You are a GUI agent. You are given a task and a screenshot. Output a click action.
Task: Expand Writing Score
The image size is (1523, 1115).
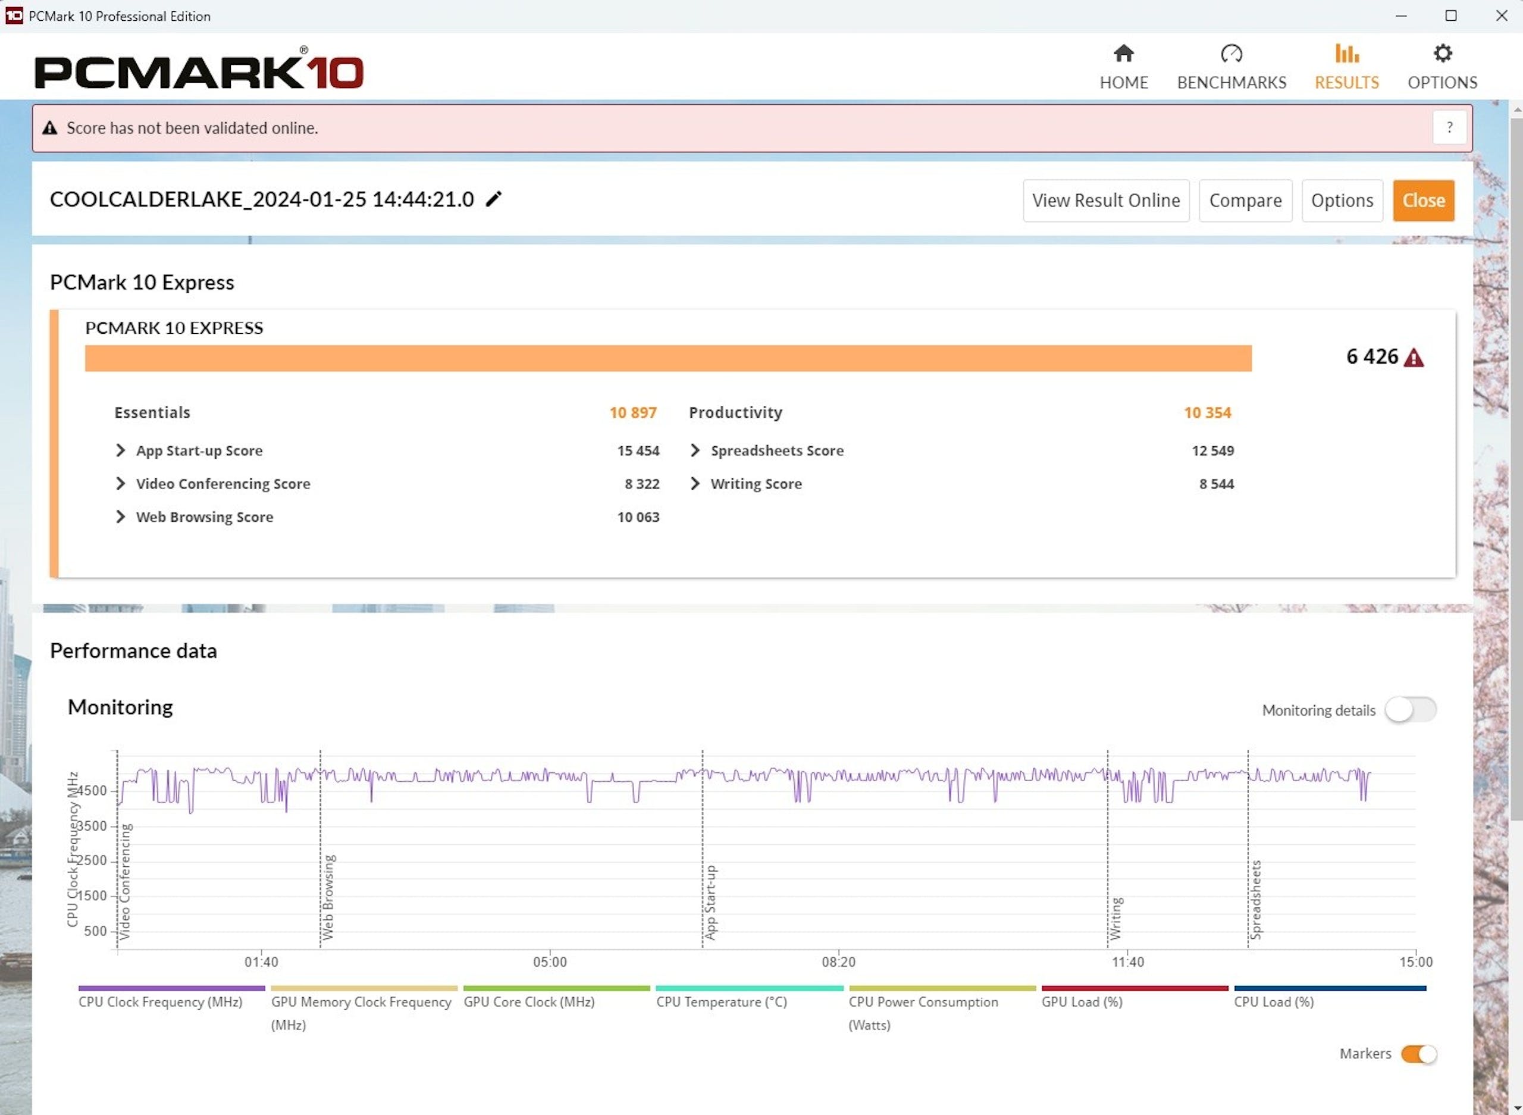tap(695, 483)
